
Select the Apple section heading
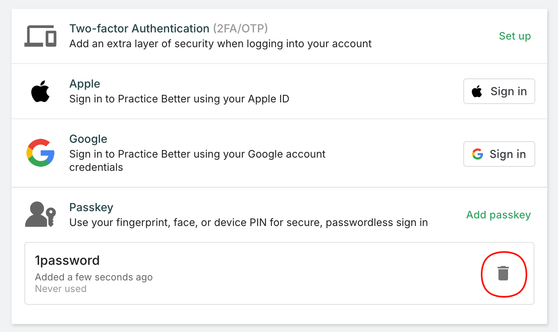(85, 84)
